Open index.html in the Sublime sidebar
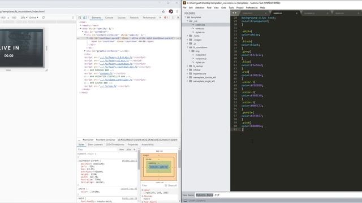This screenshot has width=362, height=203. 201,55
